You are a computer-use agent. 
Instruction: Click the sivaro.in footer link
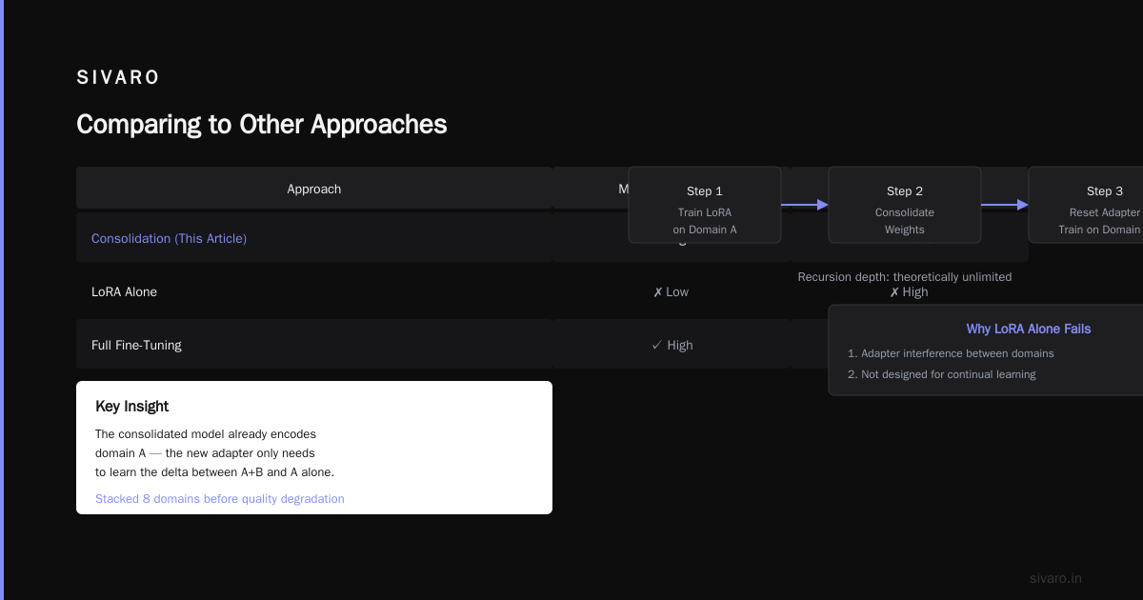click(x=1055, y=578)
